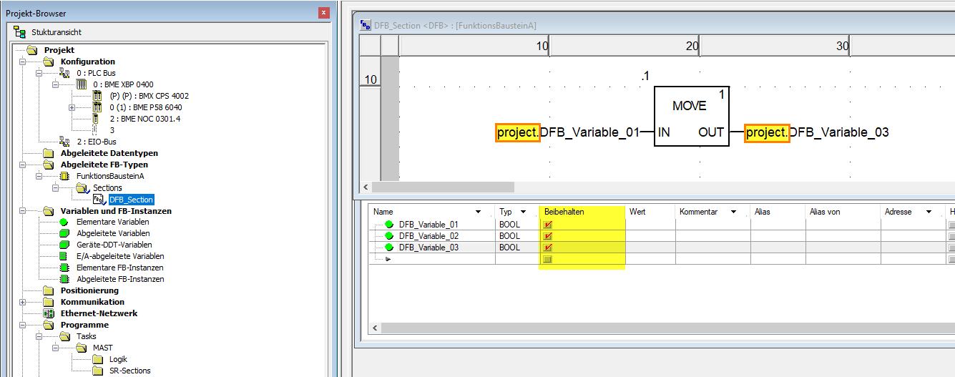Open E/A-abgeleitete Variablen
The width and height of the screenshot is (955, 377).
click(x=120, y=256)
